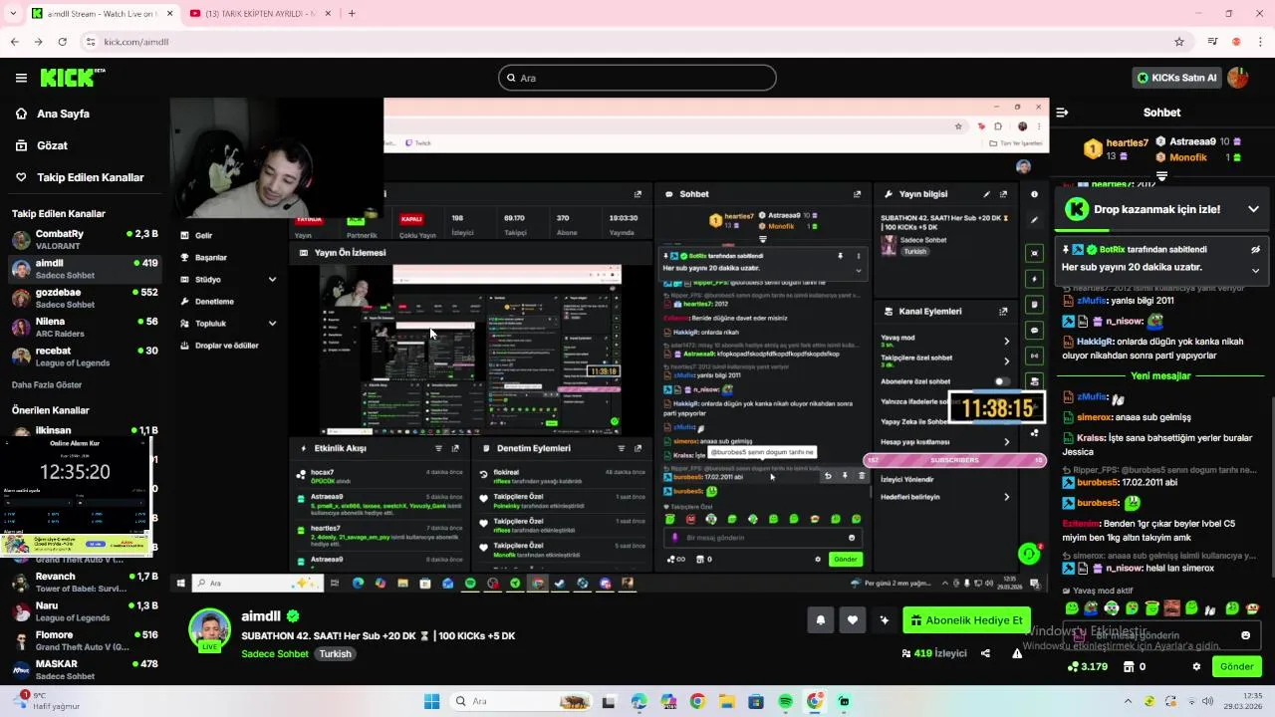This screenshot has height=717, width=1275.
Task: Open the Sadece Sohbet category link below stream title
Action: click(275, 654)
